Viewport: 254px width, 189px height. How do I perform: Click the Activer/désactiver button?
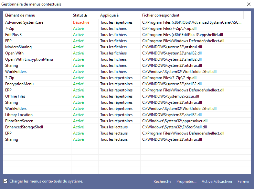click(217, 181)
